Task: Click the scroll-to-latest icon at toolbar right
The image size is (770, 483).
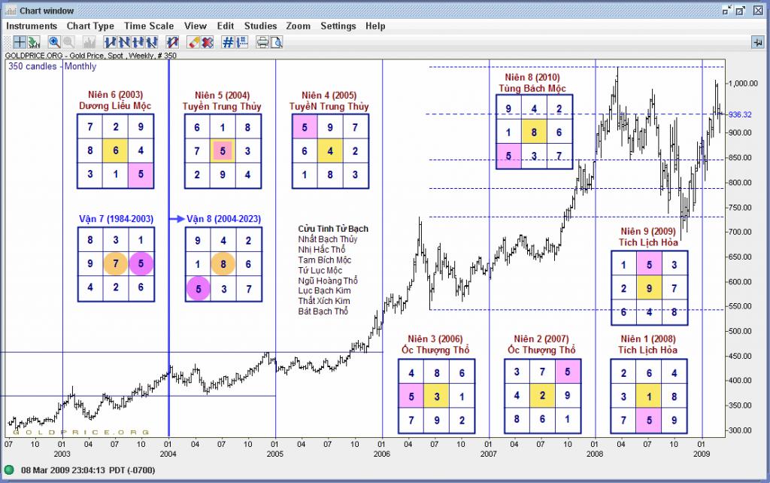Action: 756,42
